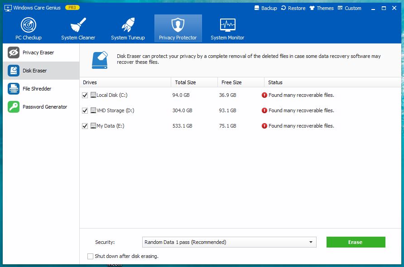This screenshot has height=267, width=404.
Task: Click the 75.1 GB free size value
Action: coord(227,126)
